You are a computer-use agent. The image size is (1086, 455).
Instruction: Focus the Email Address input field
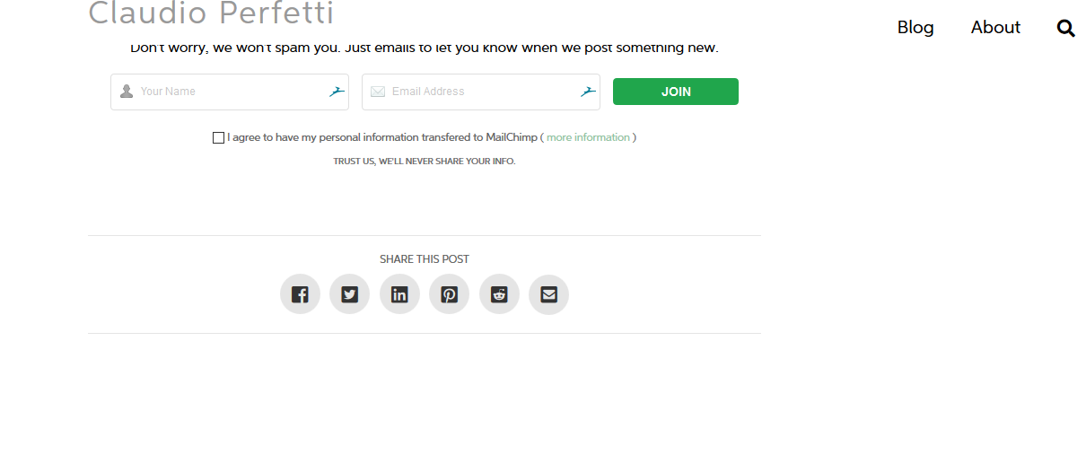(481, 92)
